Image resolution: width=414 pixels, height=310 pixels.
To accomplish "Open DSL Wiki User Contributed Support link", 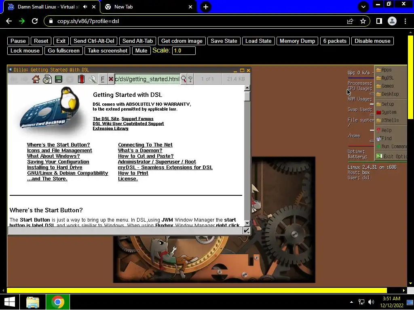I will [128, 124].
